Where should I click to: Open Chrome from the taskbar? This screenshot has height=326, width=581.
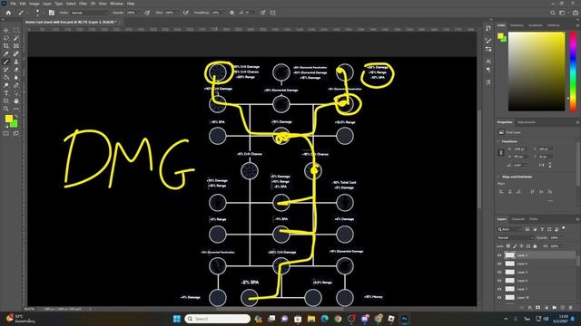tap(338, 319)
